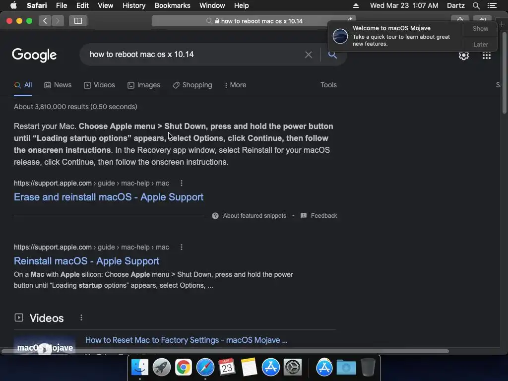The image size is (508, 381).
Task: Switch to the Images results tab
Action: tap(143, 85)
